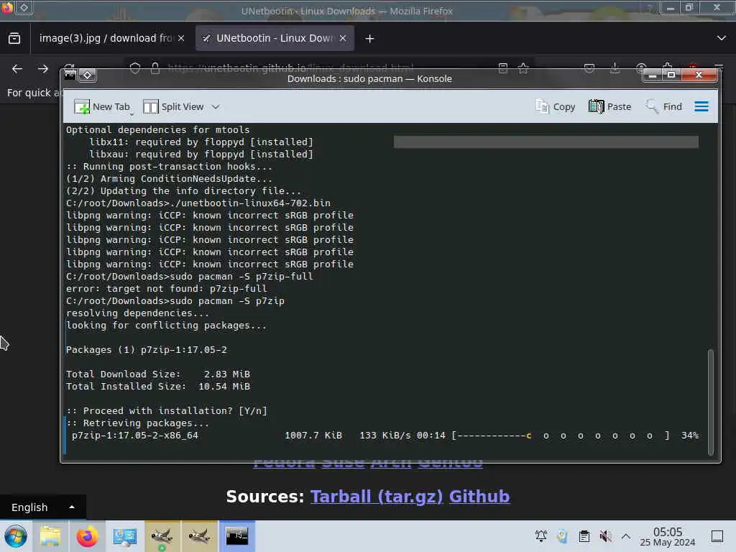Viewport: 736px width, 552px height.
Task: Toggle the pin button in the Firefox title bar
Action: [24, 7]
